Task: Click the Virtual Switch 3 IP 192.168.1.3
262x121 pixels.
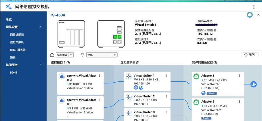Action: [141, 120]
